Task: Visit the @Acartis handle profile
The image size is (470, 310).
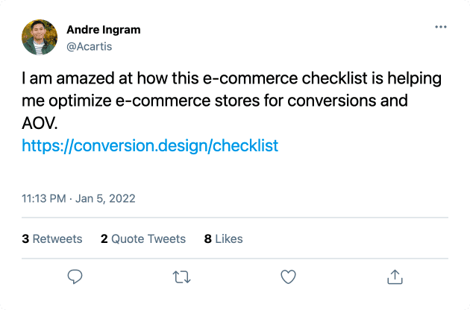Action: tap(89, 46)
